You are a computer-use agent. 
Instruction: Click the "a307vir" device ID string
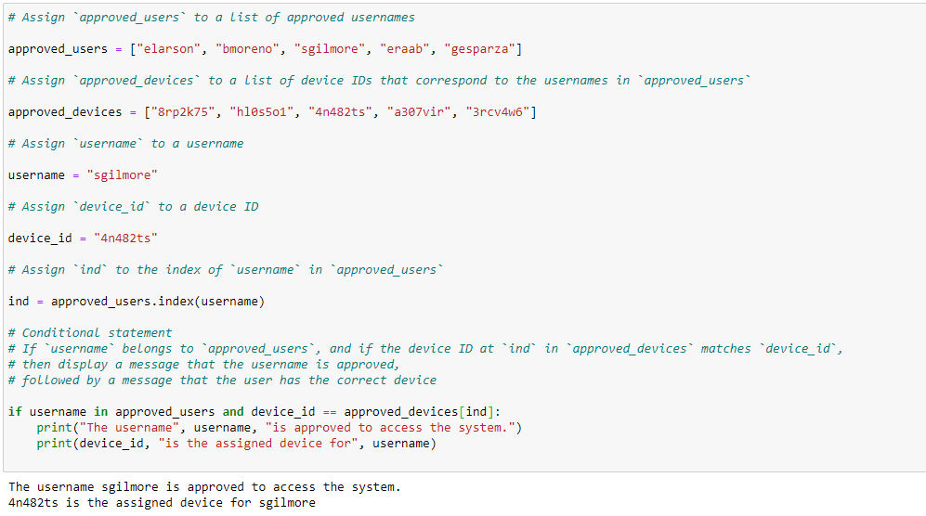pos(419,112)
